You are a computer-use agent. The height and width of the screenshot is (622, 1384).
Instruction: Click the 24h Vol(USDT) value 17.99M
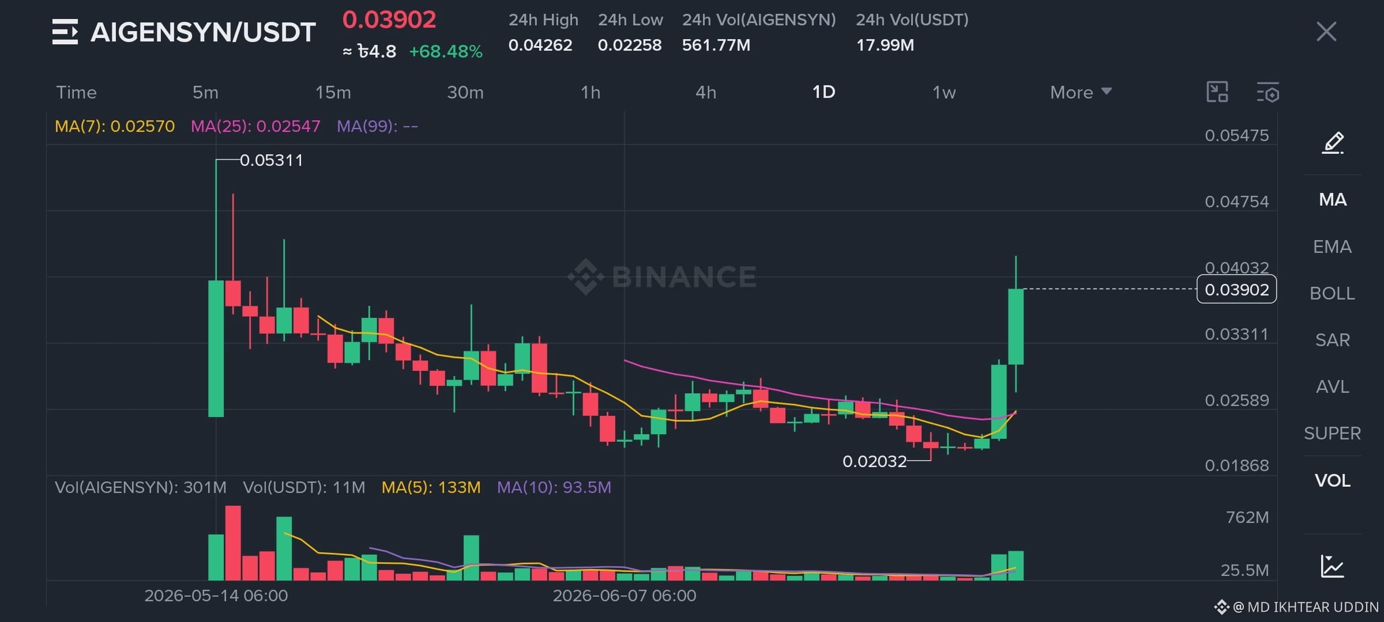point(885,45)
